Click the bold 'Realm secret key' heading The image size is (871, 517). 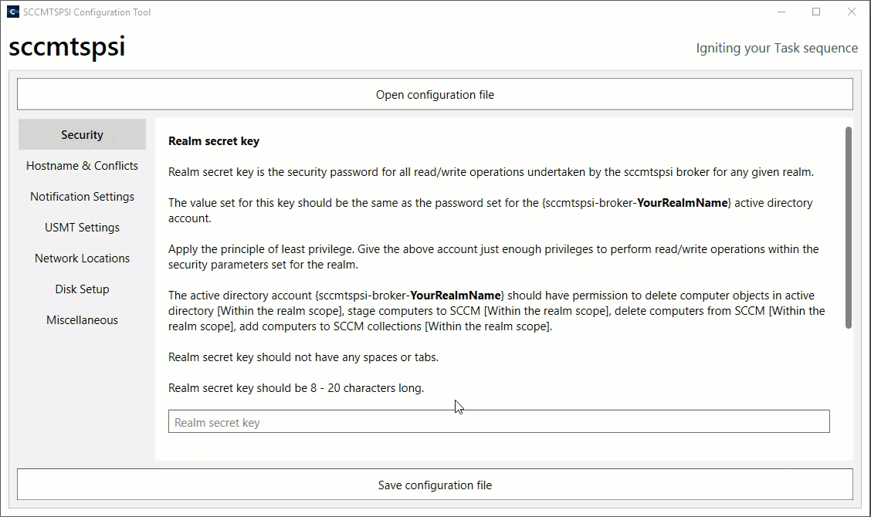214,141
